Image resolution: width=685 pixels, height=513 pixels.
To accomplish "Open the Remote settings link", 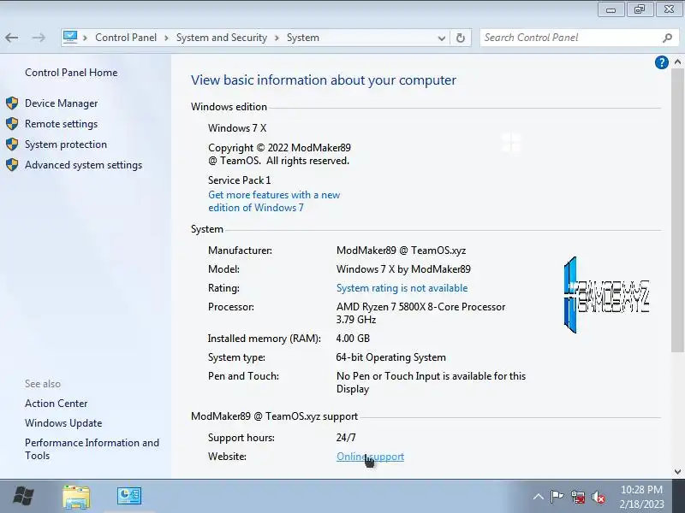I will 61,124.
